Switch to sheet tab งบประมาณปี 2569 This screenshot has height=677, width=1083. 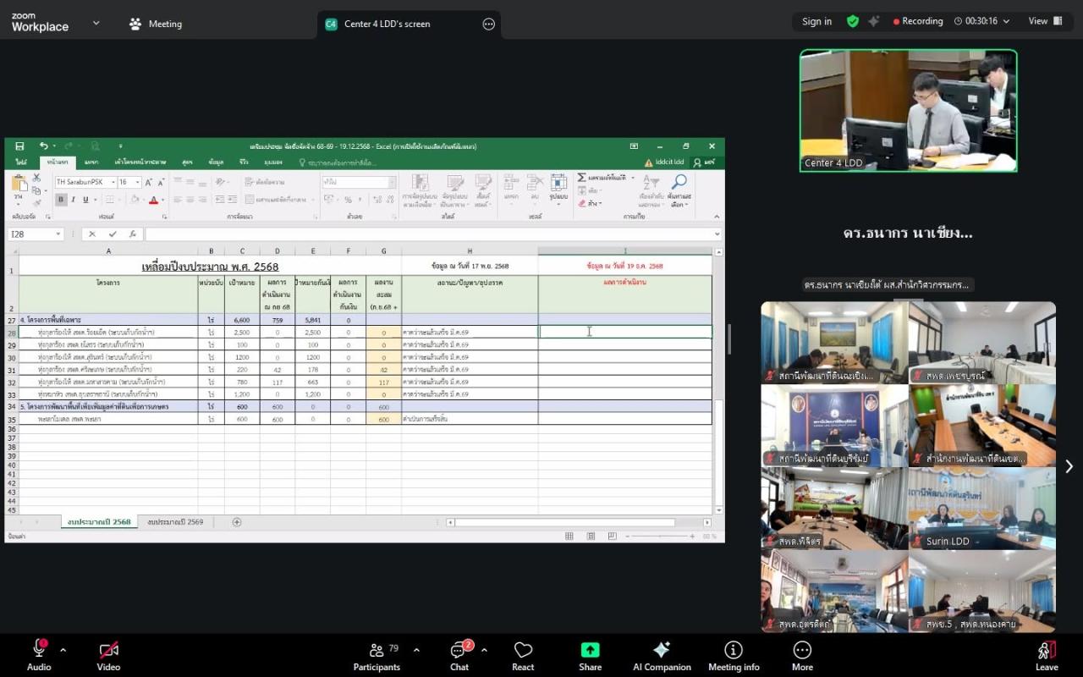pos(175,522)
